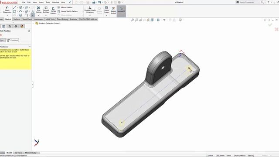Open the Window menu

click(55, 2)
